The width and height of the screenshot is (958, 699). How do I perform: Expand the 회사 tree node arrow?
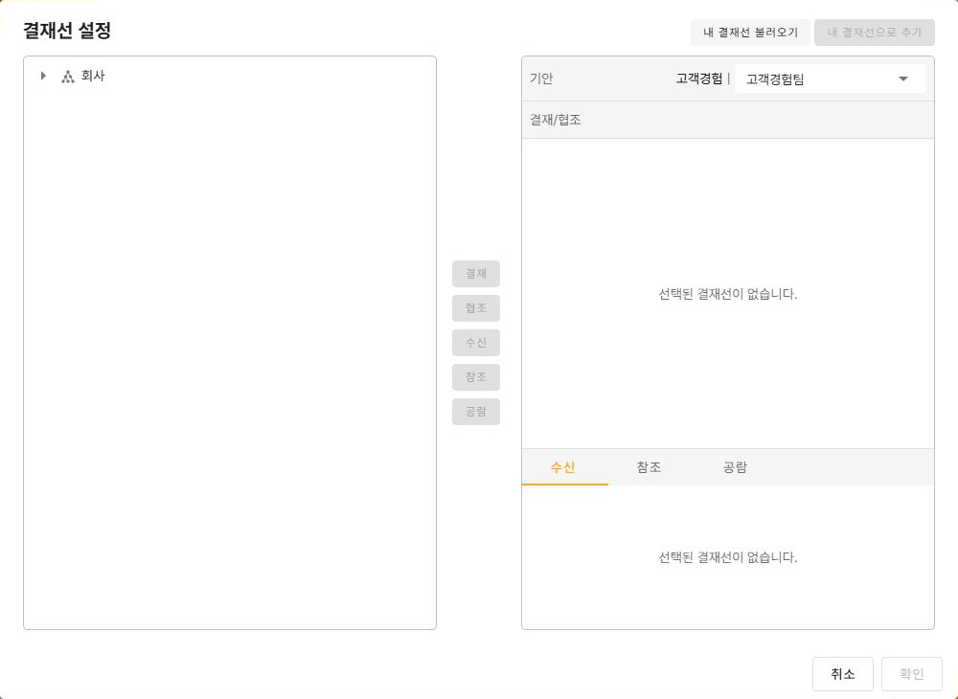coord(43,76)
